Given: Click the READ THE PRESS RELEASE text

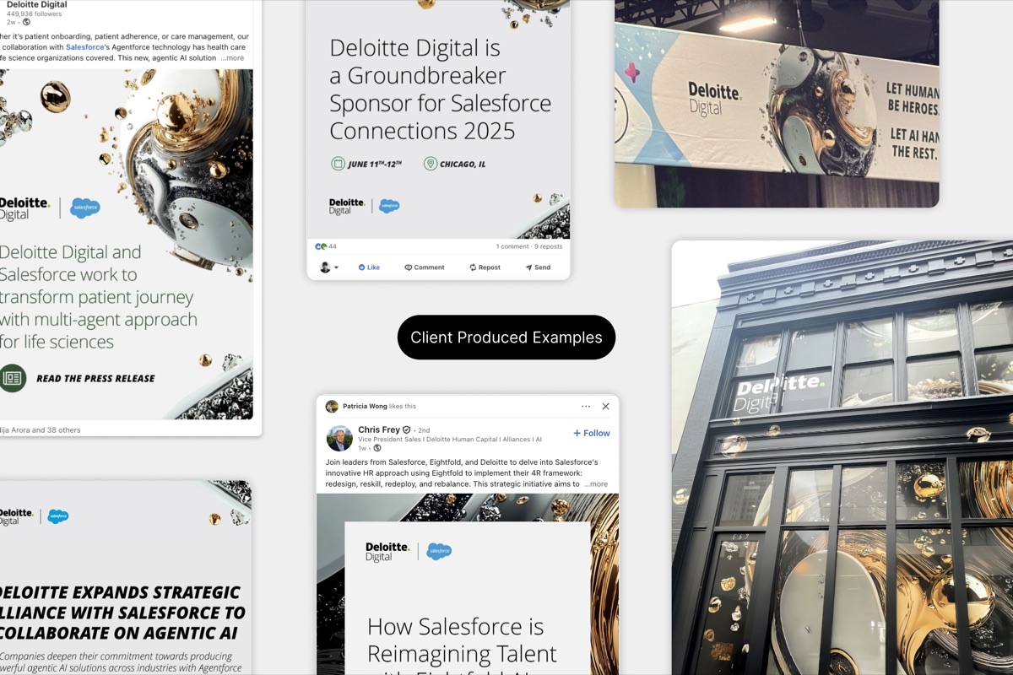Looking at the screenshot, I should click(x=95, y=379).
